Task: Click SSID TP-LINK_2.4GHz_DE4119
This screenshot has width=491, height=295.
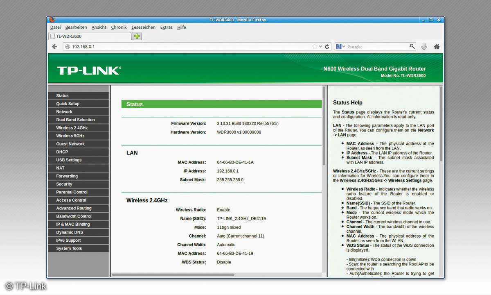Action: tap(241, 219)
